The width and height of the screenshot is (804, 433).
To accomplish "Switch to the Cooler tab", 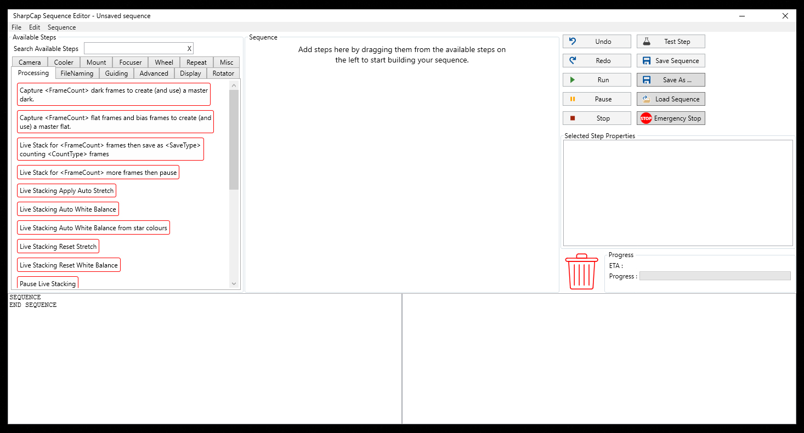I will point(64,62).
